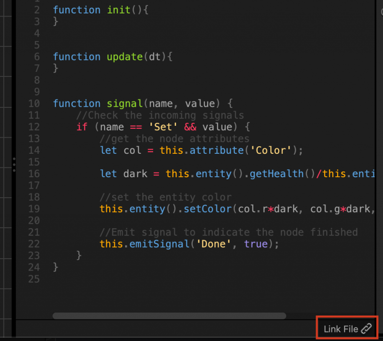
Task: Click the 'set the entity color' comment
Action: pyautogui.click(x=166, y=197)
